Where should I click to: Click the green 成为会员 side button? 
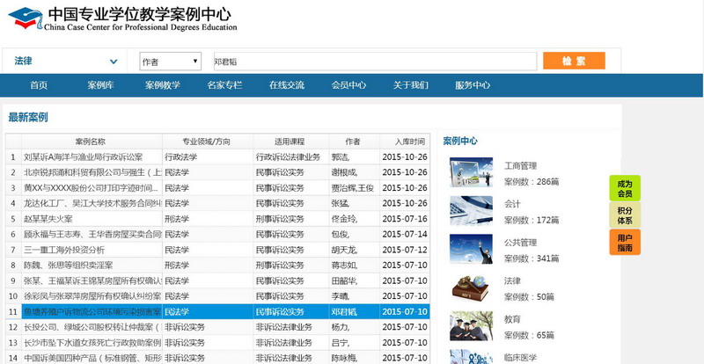point(624,188)
